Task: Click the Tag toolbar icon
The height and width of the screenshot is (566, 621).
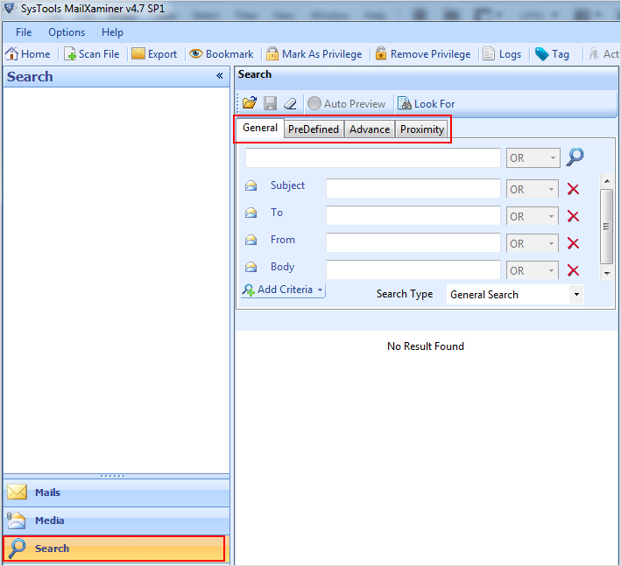Action: [541, 53]
